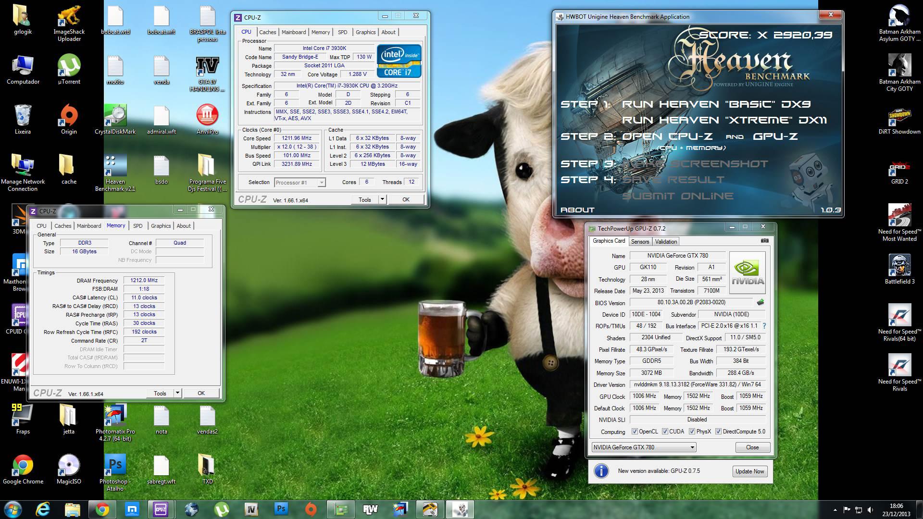Image resolution: width=923 pixels, height=519 pixels.
Task: Open Manage Network Connection shortcut
Action: [23, 173]
